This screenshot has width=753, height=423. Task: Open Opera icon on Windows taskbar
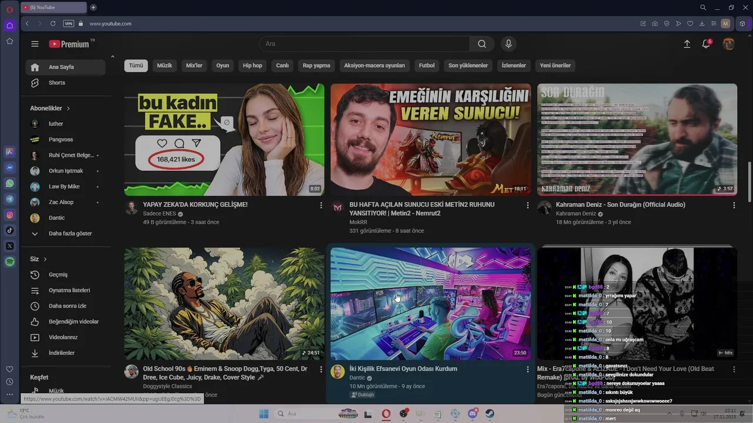(x=386, y=414)
